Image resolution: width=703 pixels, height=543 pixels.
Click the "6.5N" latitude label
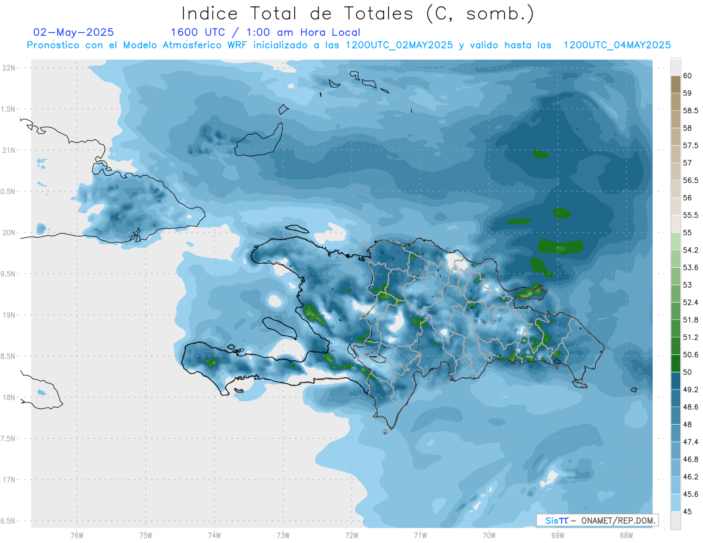pyautogui.click(x=9, y=521)
